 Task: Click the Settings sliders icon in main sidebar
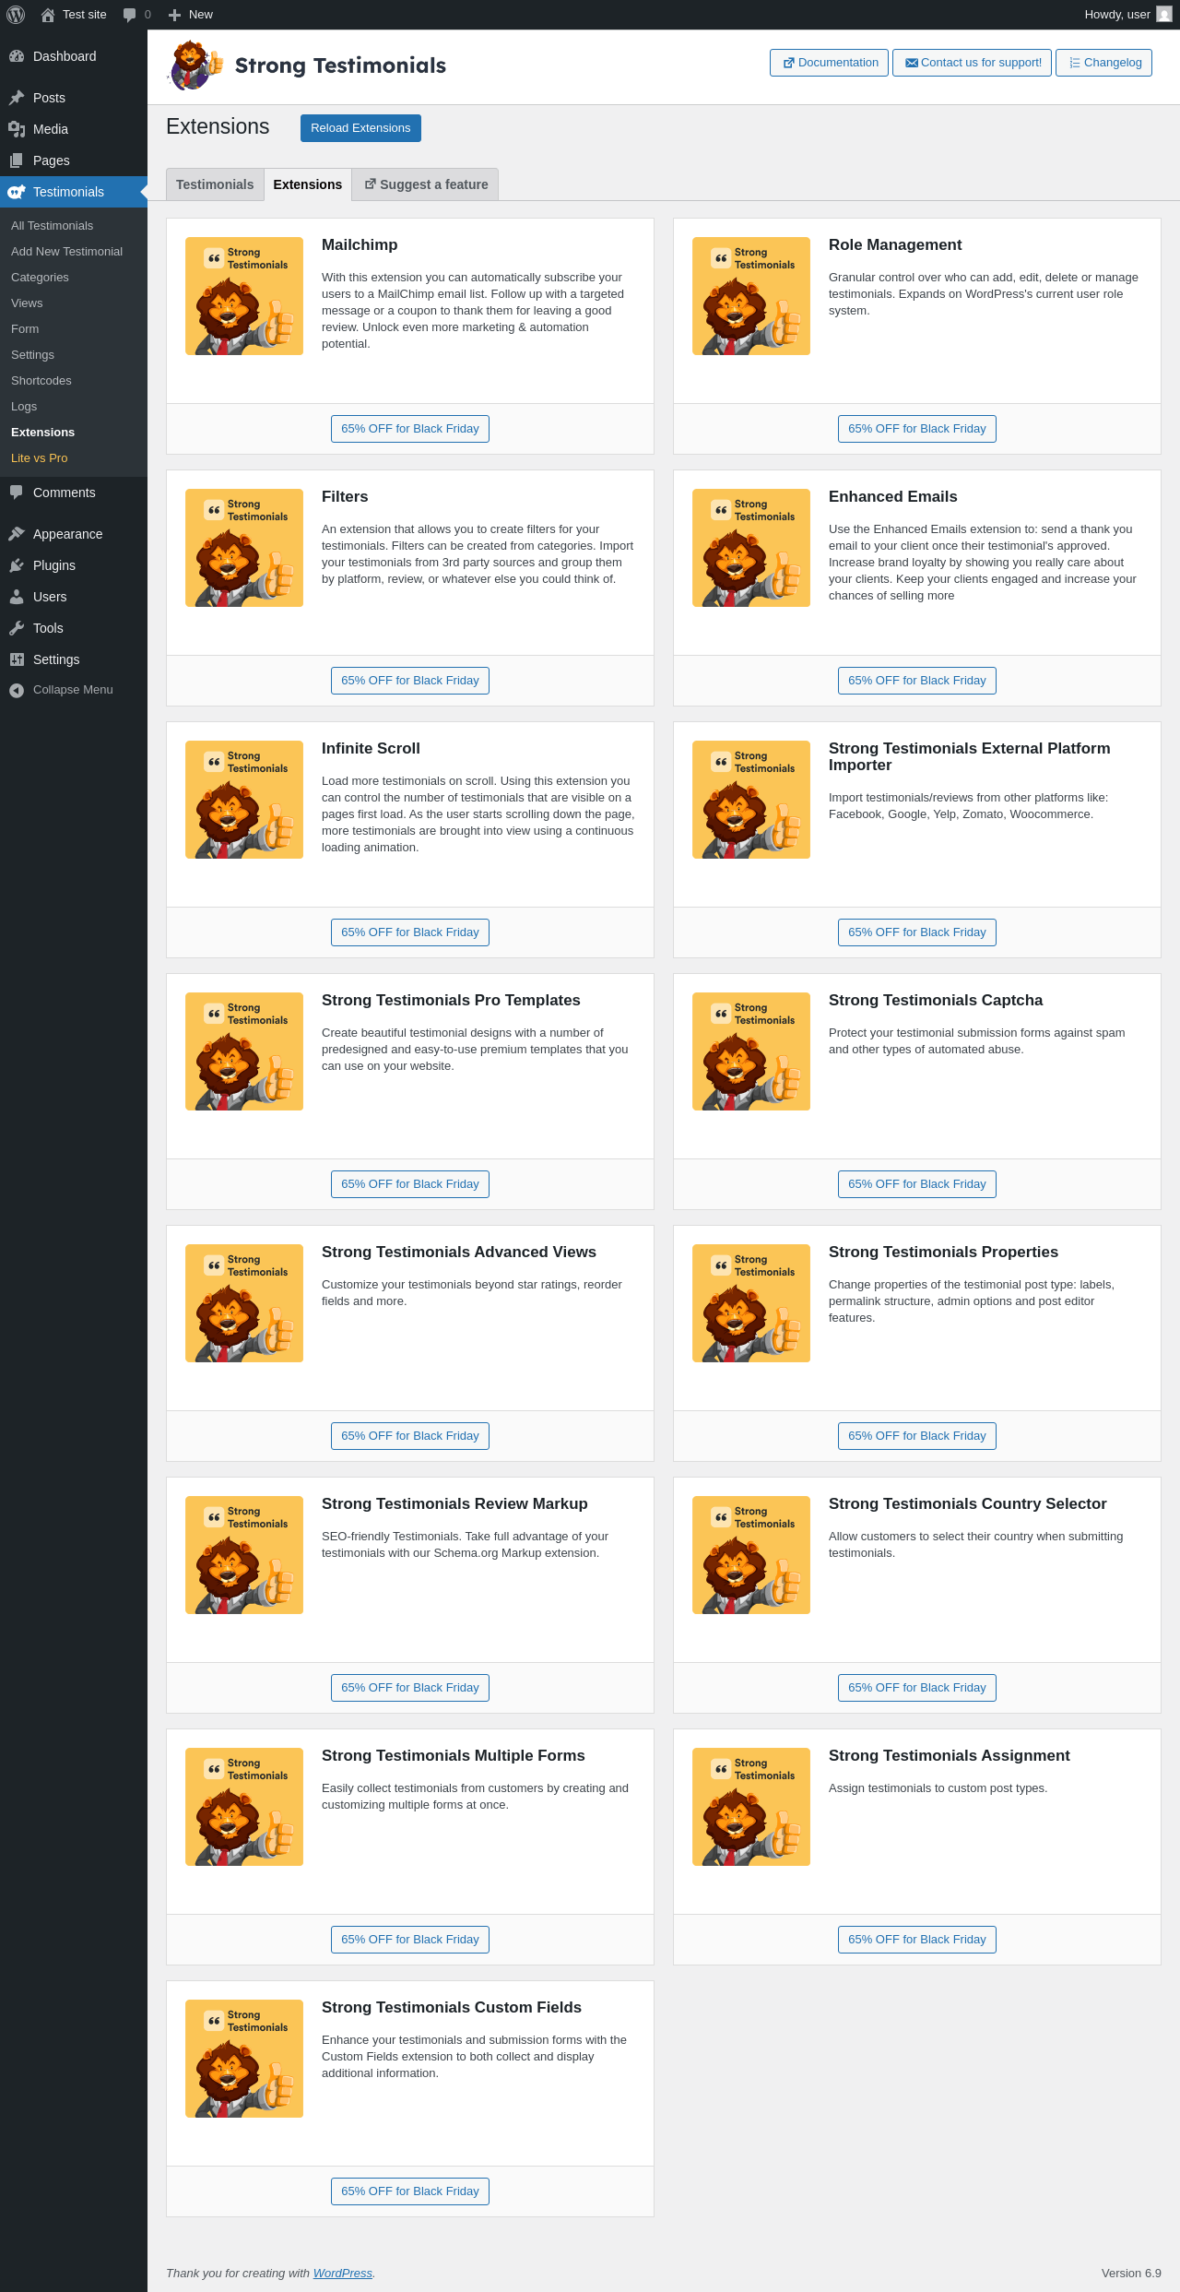pyautogui.click(x=17, y=659)
